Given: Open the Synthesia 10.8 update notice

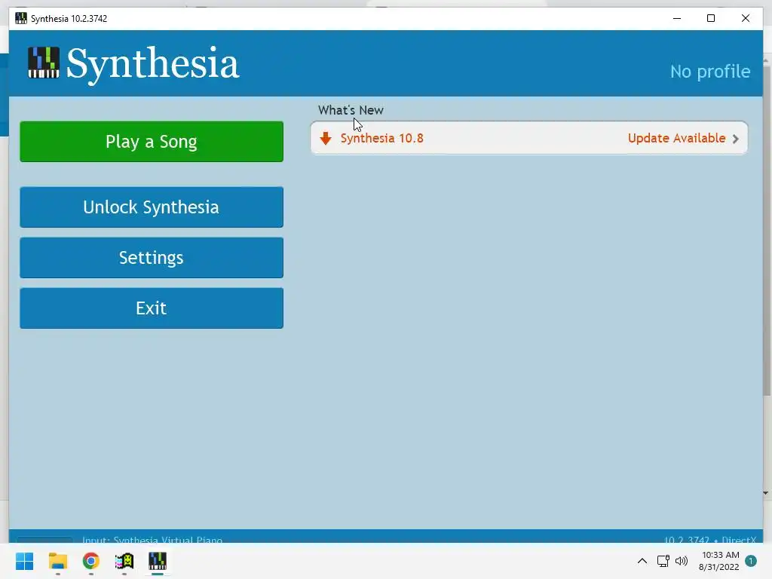Looking at the screenshot, I should pos(529,138).
